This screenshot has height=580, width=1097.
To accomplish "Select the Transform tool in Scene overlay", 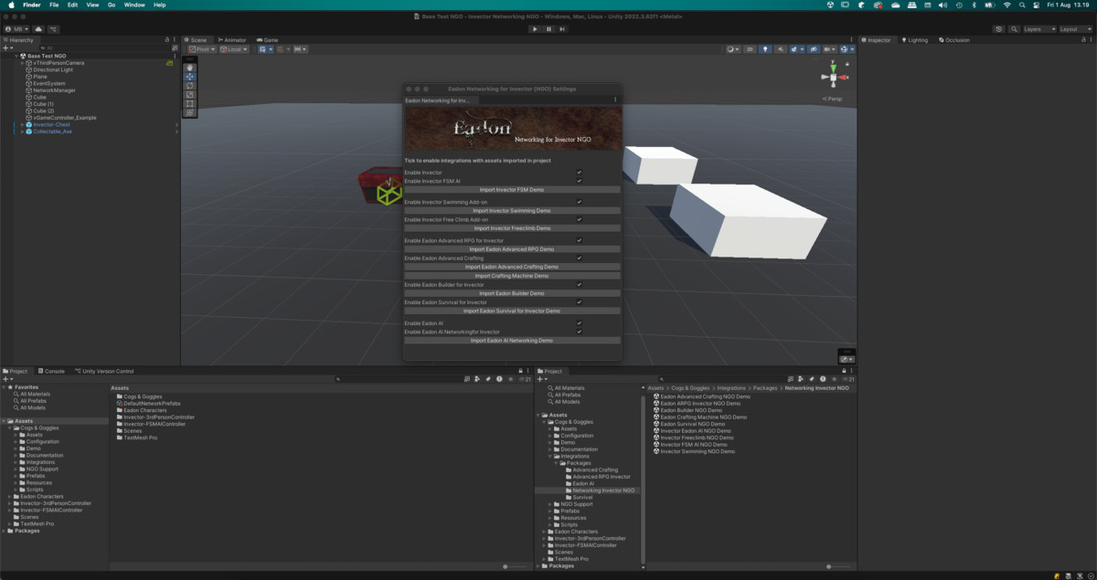I will (190, 113).
